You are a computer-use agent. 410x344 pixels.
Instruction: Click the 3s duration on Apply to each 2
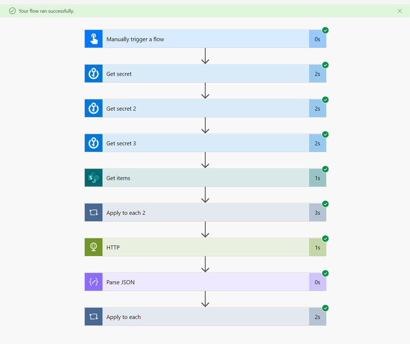pos(317,213)
